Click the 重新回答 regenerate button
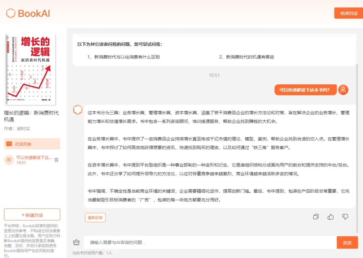363x258 pixels. pyautogui.click(x=95, y=217)
